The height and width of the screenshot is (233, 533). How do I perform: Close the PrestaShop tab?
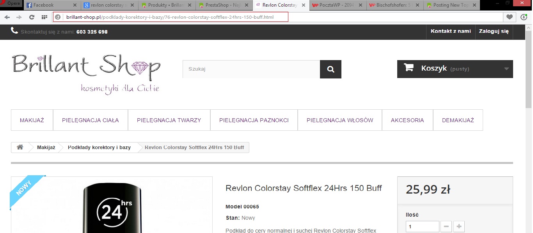click(246, 5)
